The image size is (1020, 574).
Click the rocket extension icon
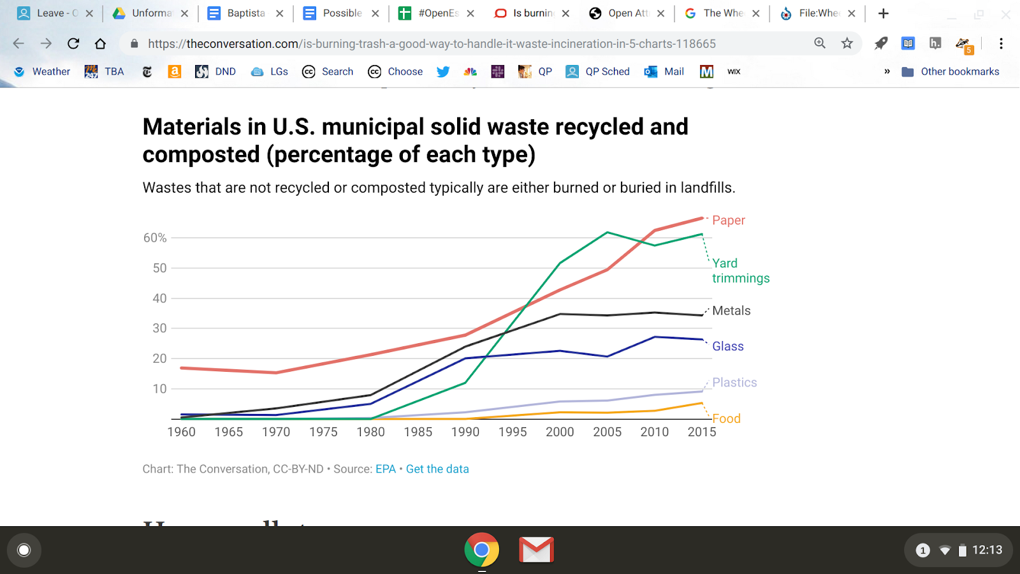880,43
